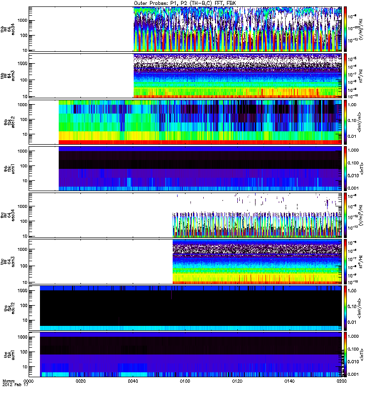Select the color bar of the thc scm3 FFT panel
The width and height of the screenshot is (370, 395).
coord(346,261)
